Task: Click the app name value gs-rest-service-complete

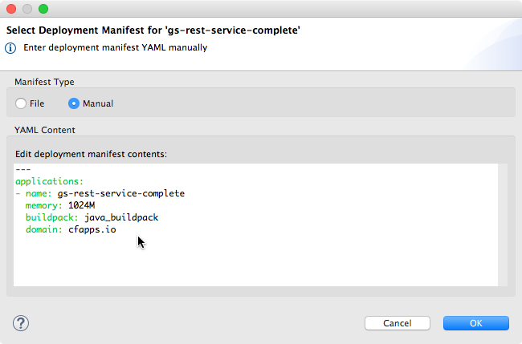Action: tap(120, 193)
